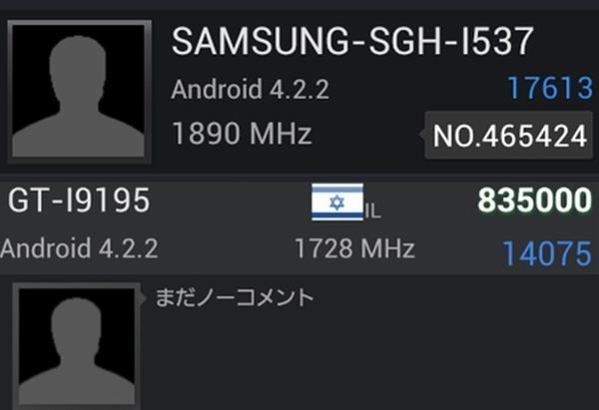
Task: Select the 1890 MHz frequency text
Action: click(x=242, y=134)
